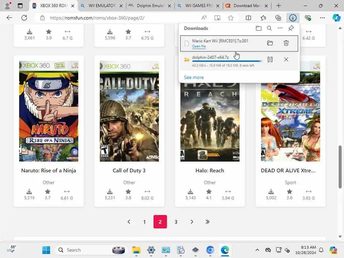Switch to XBOX 360 ROM tab
This screenshot has height=258, width=344.
(x=53, y=6)
